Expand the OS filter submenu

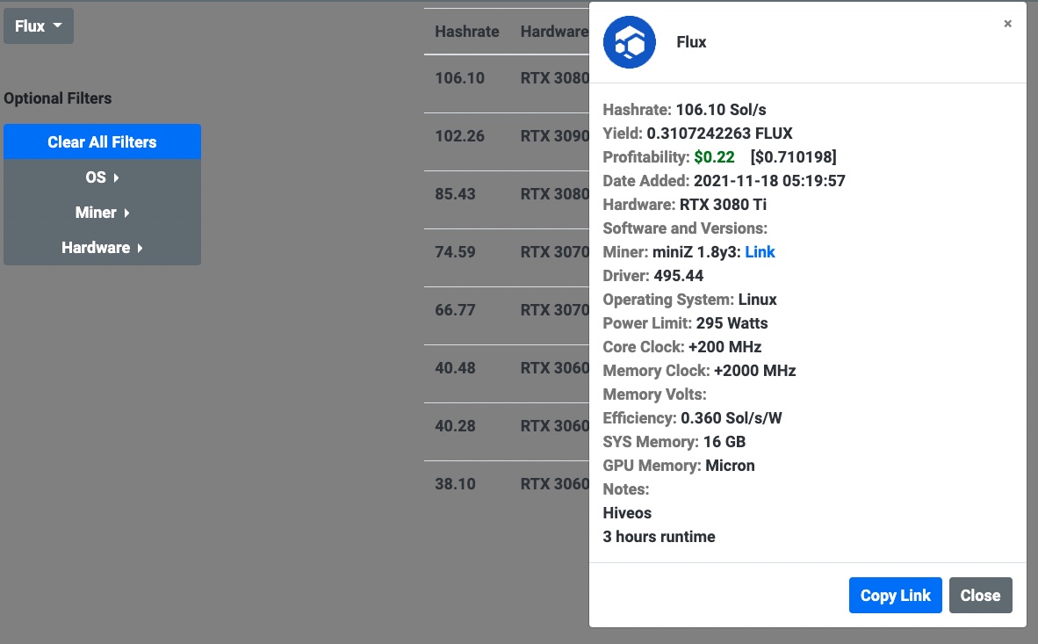tap(102, 177)
